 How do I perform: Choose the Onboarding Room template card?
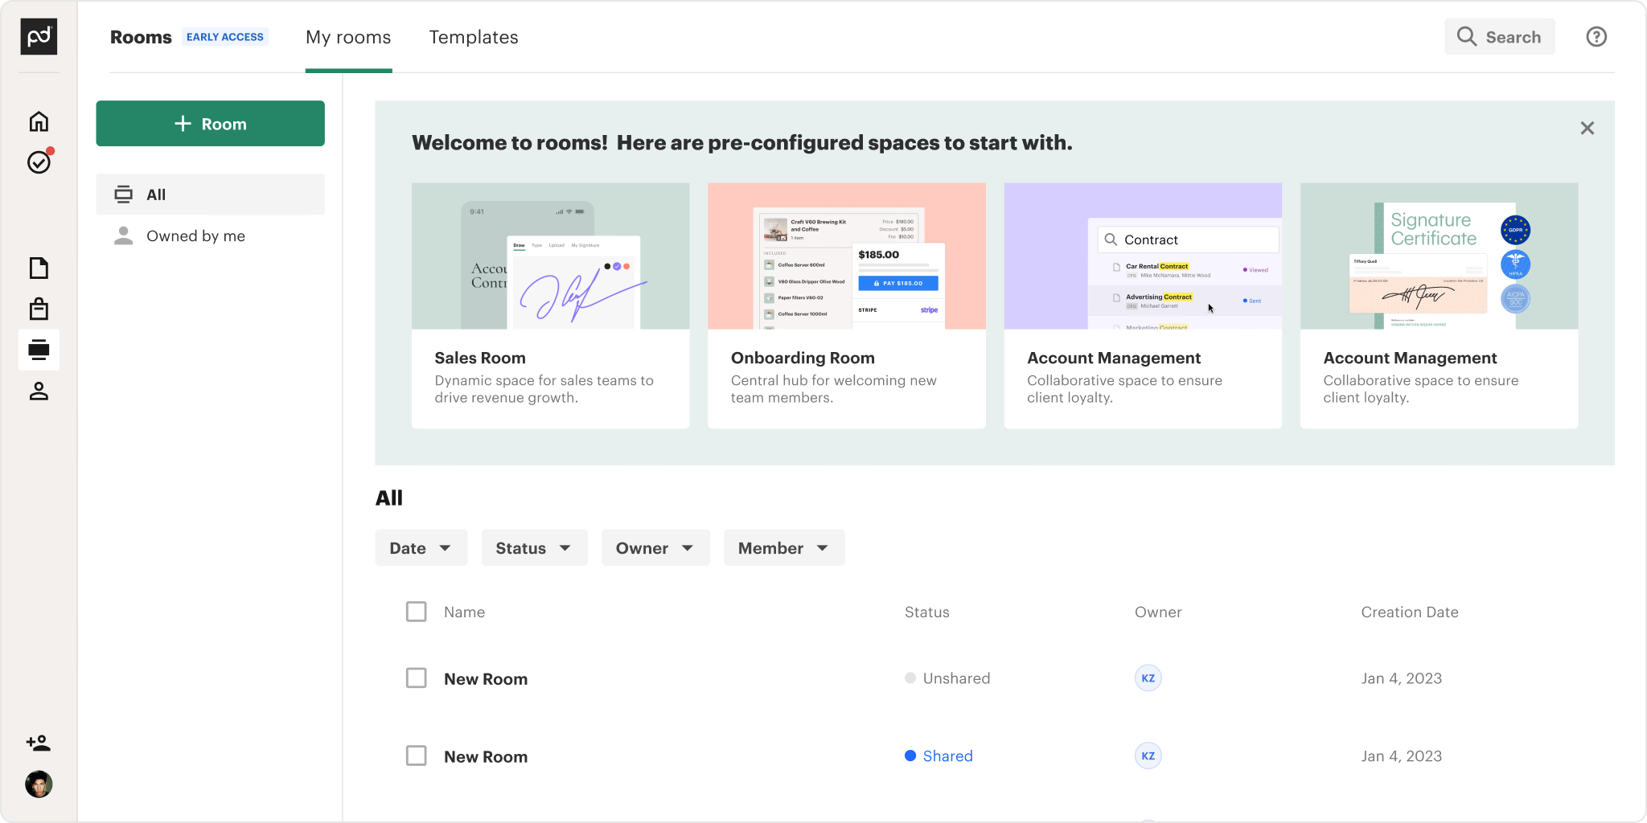(x=846, y=305)
